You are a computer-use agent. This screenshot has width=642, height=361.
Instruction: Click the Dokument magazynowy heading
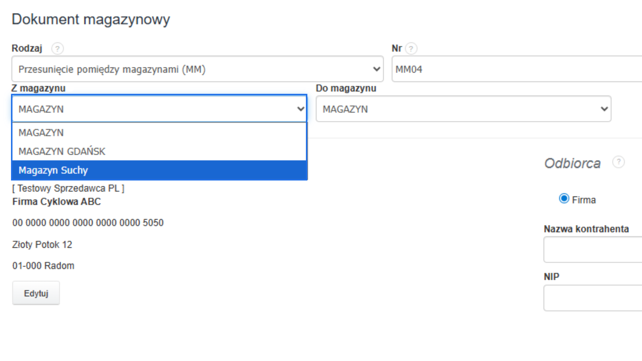[91, 19]
